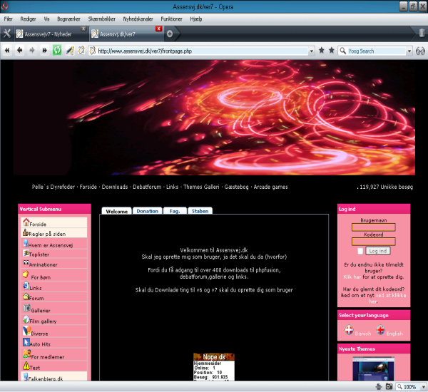Image resolution: width=428 pixels, height=392 pixels.
Task: Open the Funktioner menu
Action: pos(171,19)
